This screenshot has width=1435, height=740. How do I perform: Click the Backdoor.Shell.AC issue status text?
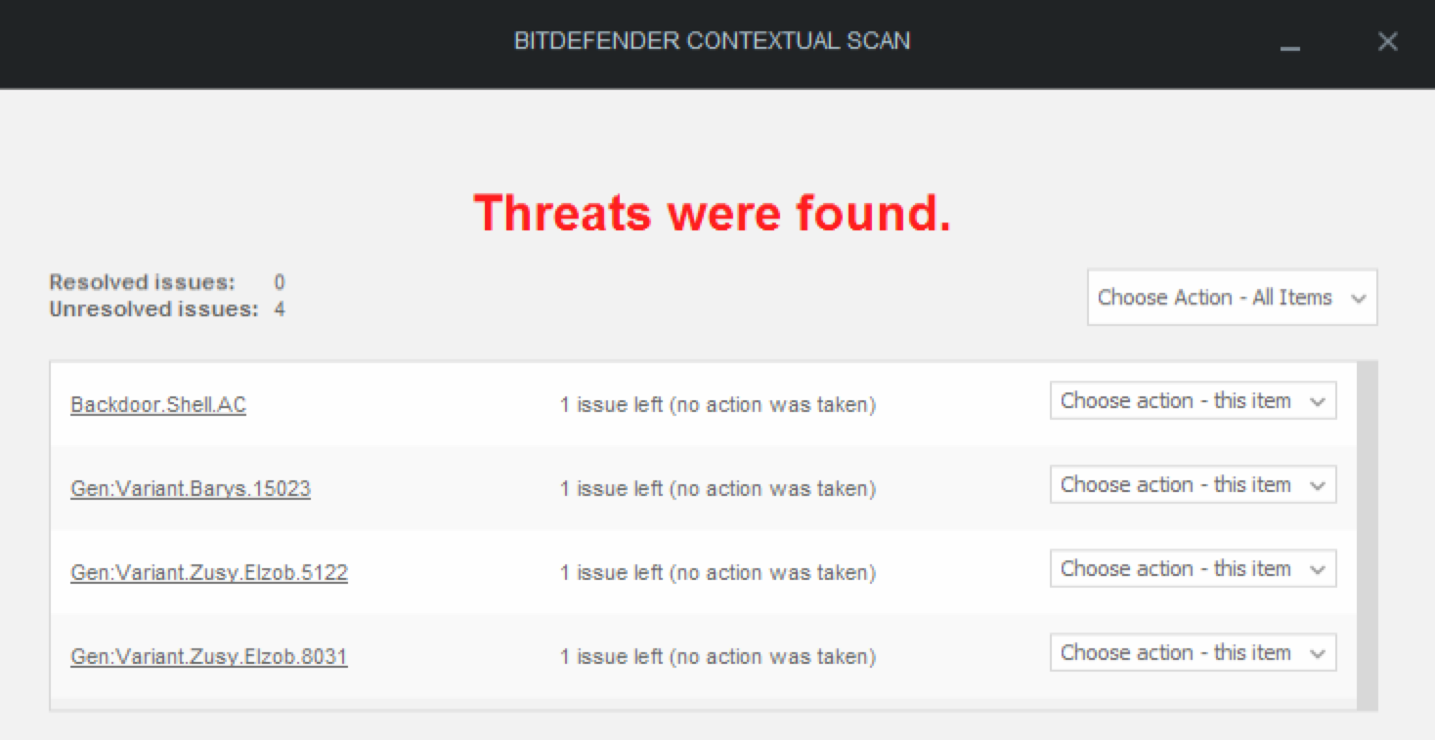pyautogui.click(x=717, y=405)
